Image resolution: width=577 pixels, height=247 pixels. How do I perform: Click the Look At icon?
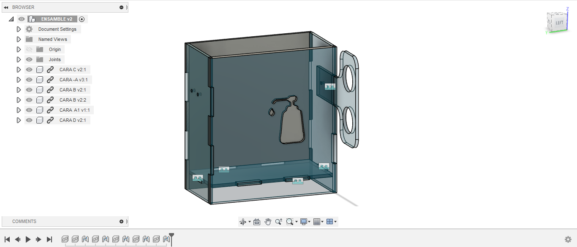[x=256, y=222]
